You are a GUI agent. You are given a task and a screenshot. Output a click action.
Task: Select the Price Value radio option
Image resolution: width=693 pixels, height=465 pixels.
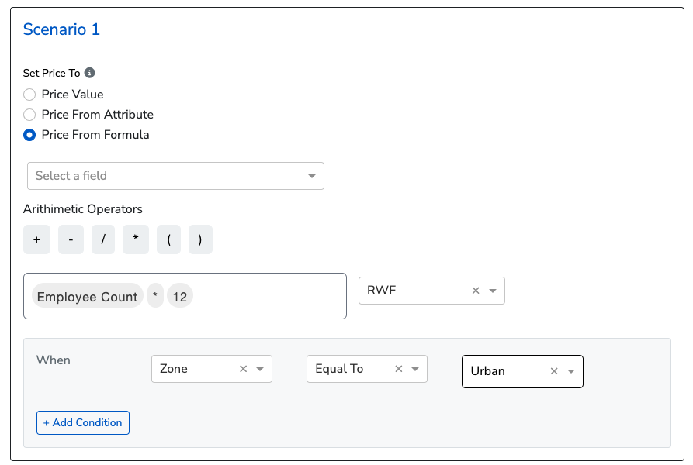(29, 95)
